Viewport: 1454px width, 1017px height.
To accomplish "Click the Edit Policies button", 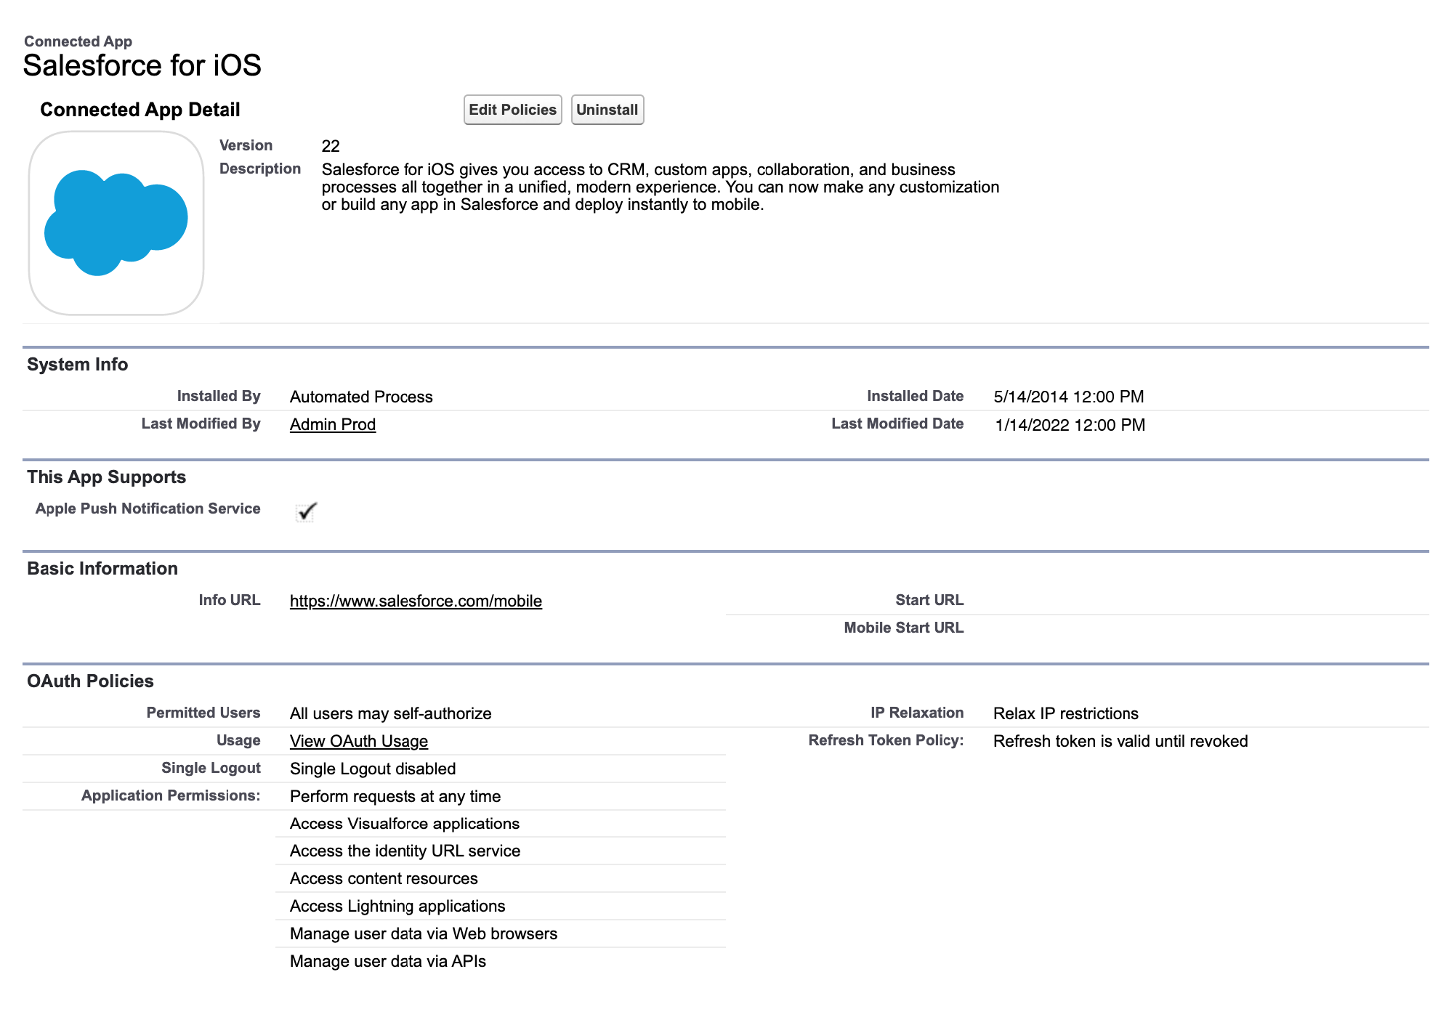I will 512,110.
